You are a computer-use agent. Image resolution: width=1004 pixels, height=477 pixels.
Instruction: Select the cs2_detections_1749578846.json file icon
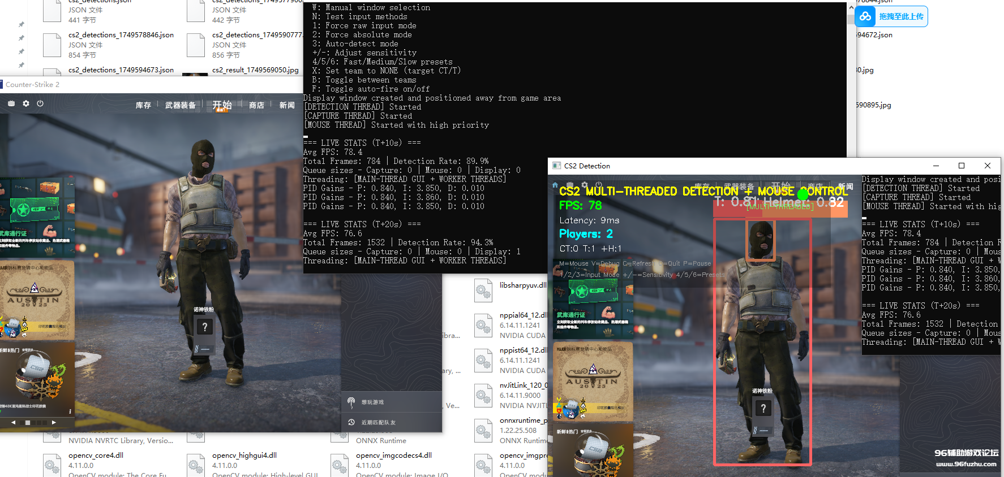(x=52, y=45)
